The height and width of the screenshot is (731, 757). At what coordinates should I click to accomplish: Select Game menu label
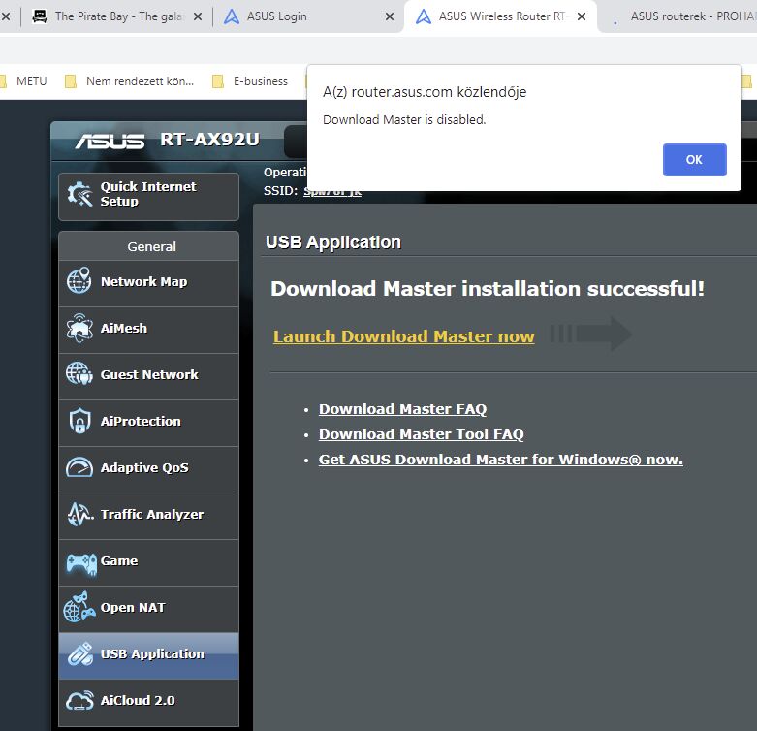point(119,560)
